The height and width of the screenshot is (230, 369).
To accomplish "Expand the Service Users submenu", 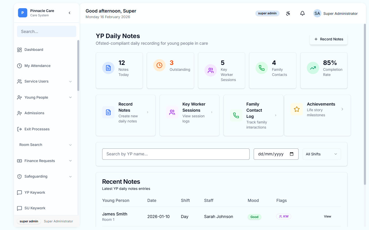I will [x=70, y=82].
